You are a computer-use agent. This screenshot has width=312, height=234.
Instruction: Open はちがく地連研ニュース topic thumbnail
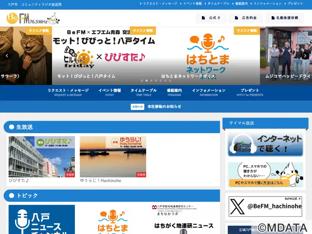(184, 220)
